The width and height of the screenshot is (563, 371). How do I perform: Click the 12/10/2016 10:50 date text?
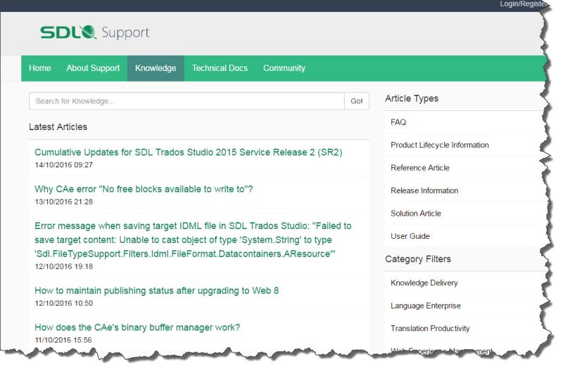(x=63, y=304)
